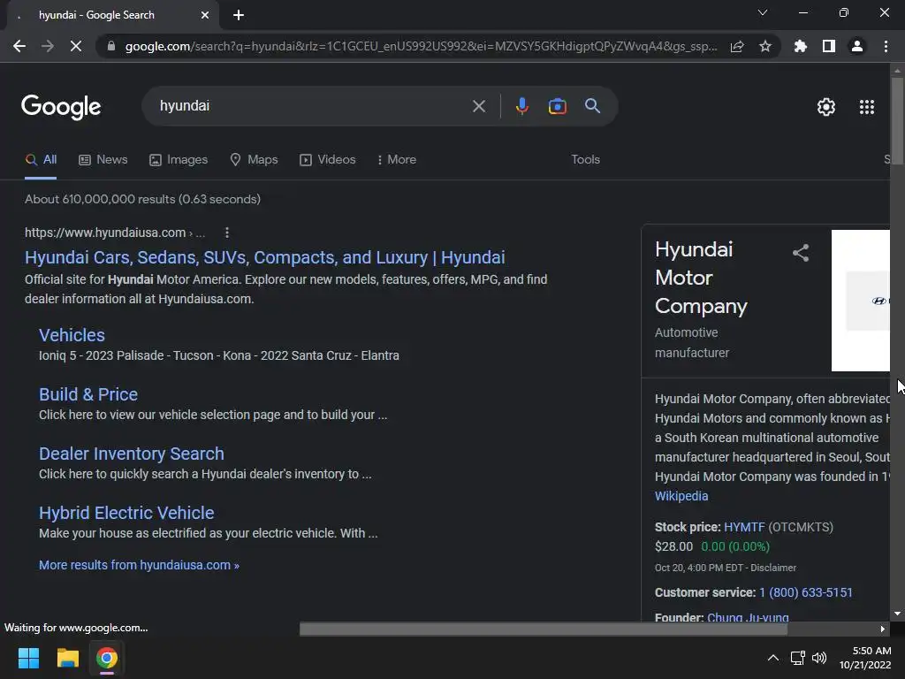905x679 pixels.
Task: Expand the More search filters
Action: point(397,160)
